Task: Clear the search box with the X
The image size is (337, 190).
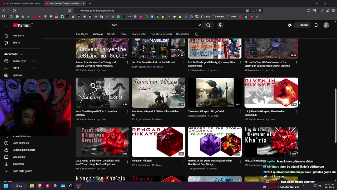Action: 200,25
